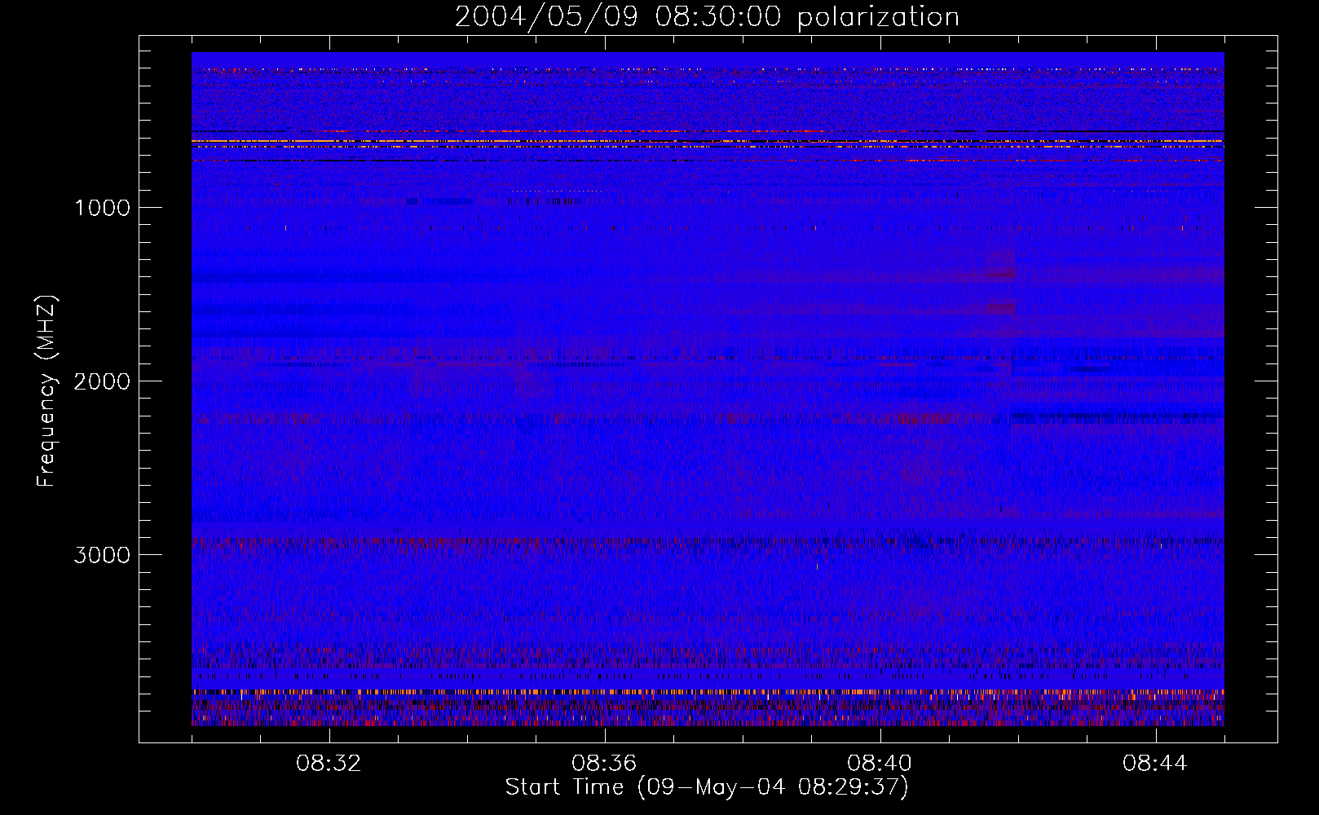Click the 08:40 time tick label
This screenshot has height=815, width=1319.
point(880,764)
